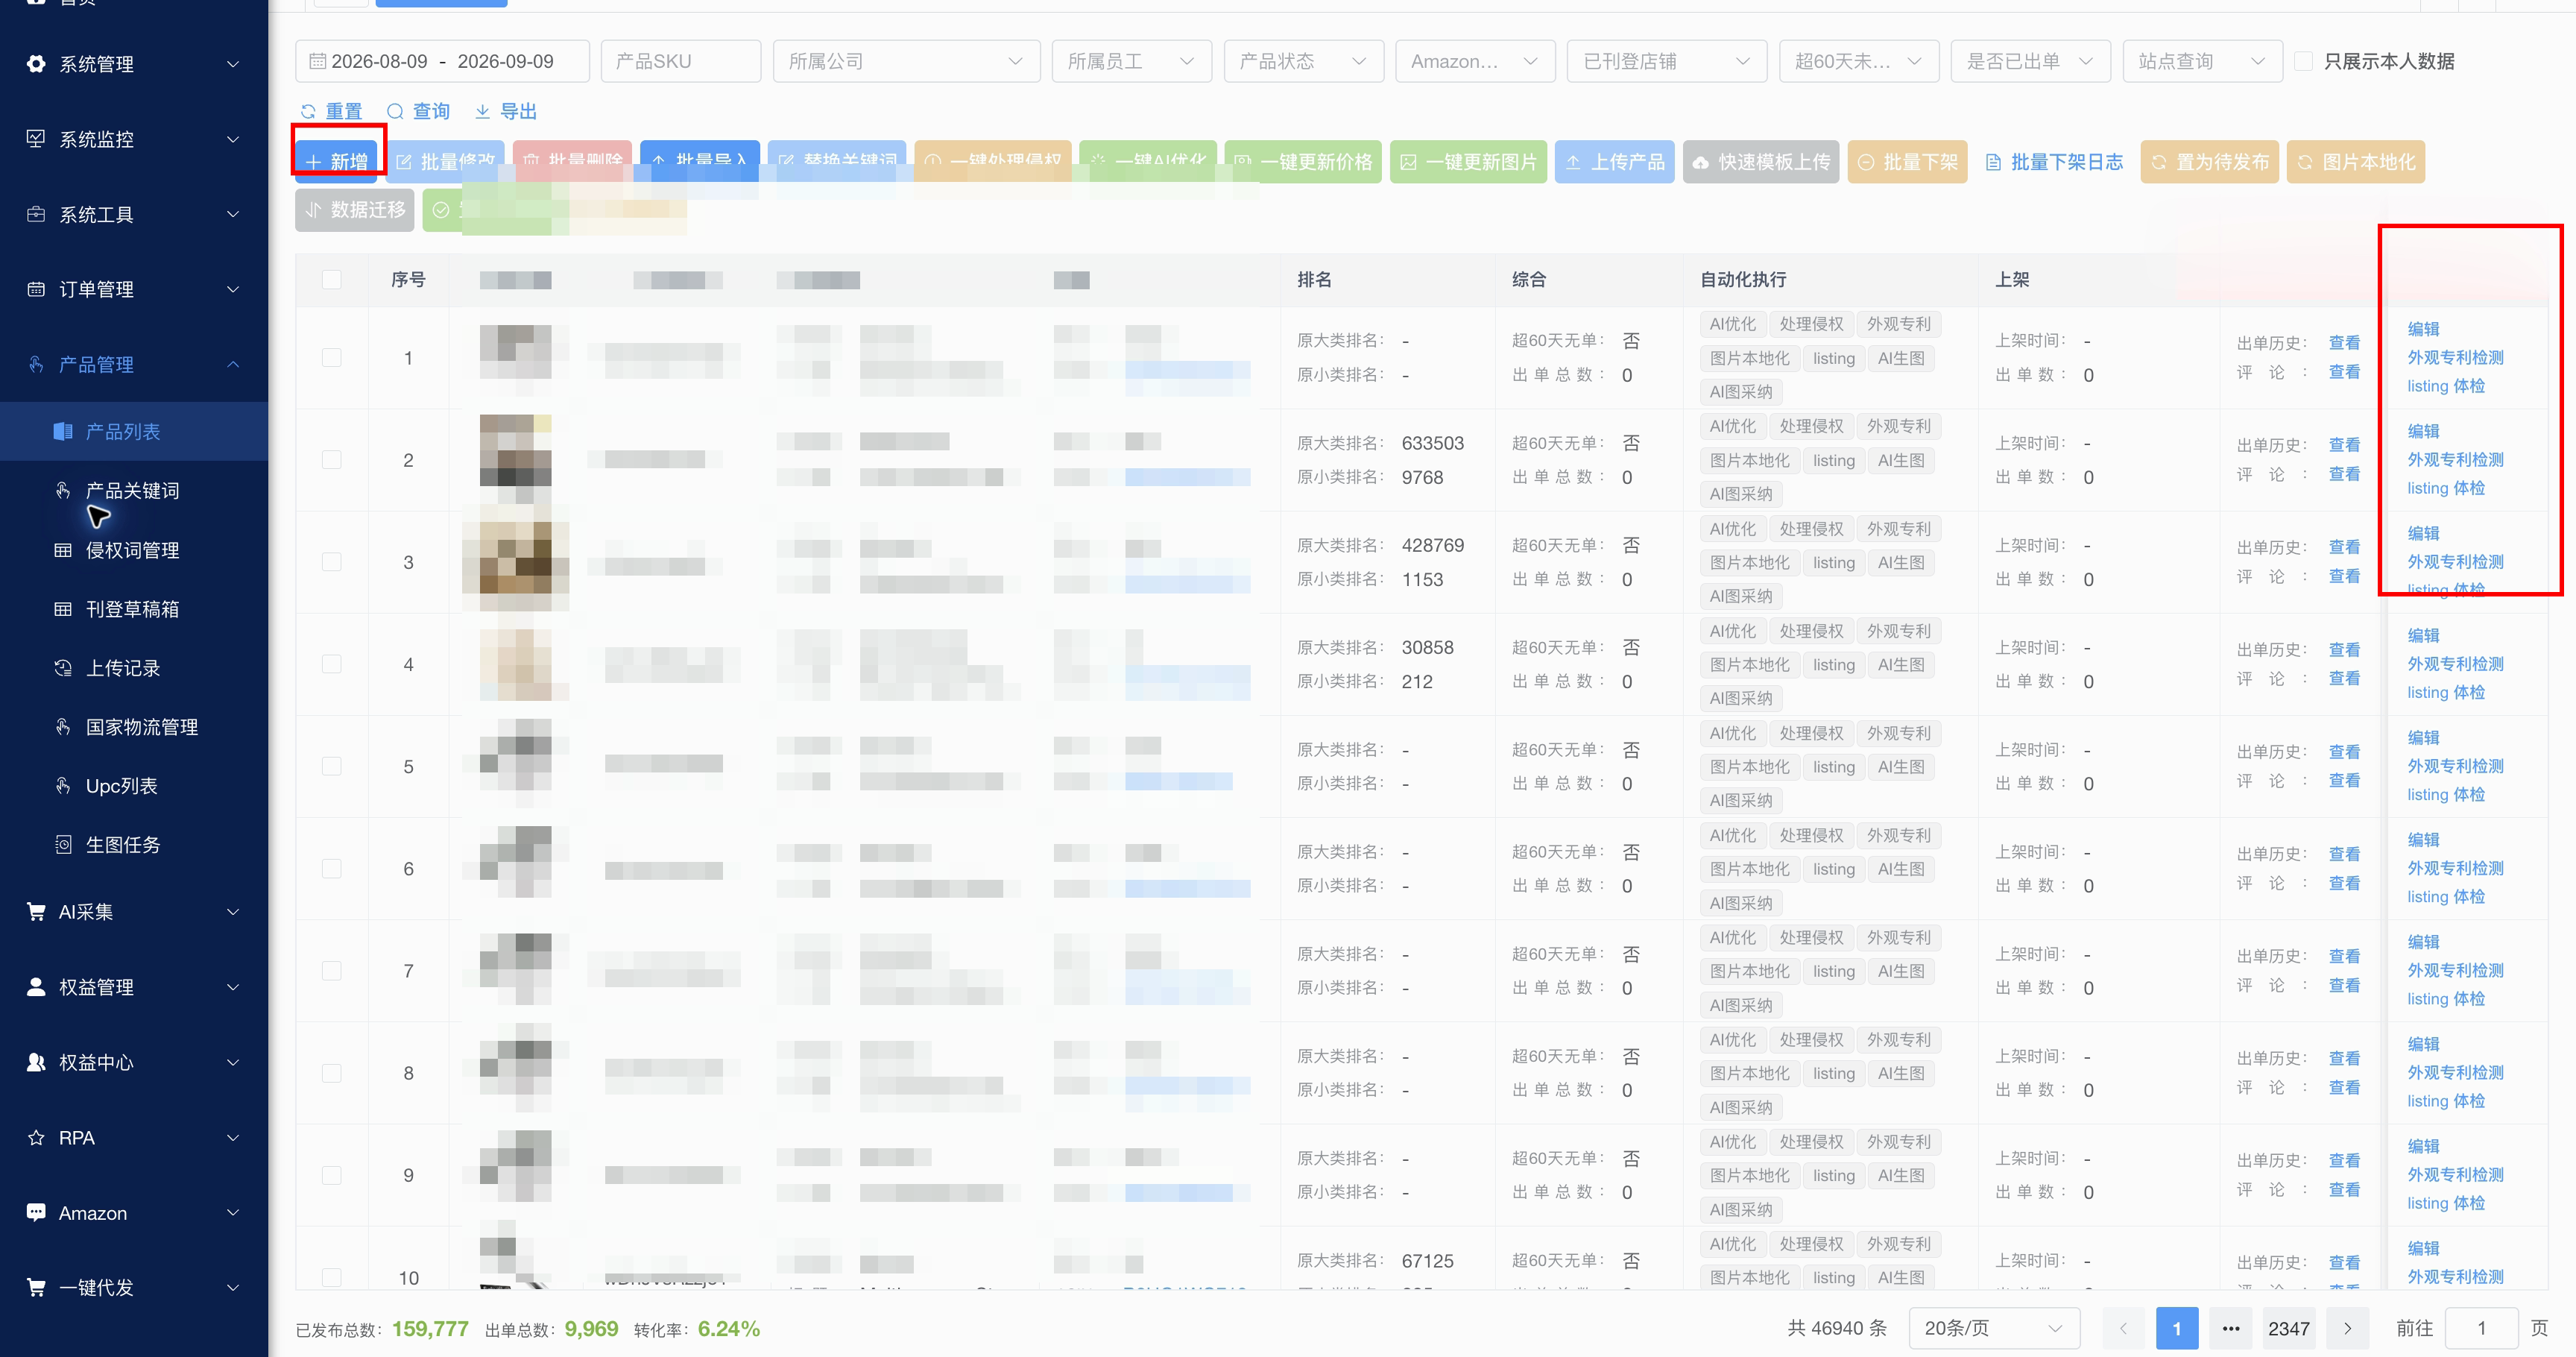The image size is (2576, 1357).
Task: Click the 一键代发 cart icon
Action: click(x=36, y=1288)
